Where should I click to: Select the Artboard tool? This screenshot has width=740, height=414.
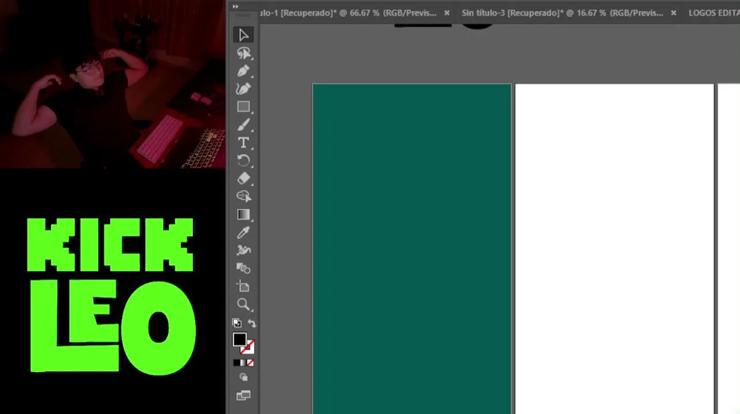tap(244, 286)
